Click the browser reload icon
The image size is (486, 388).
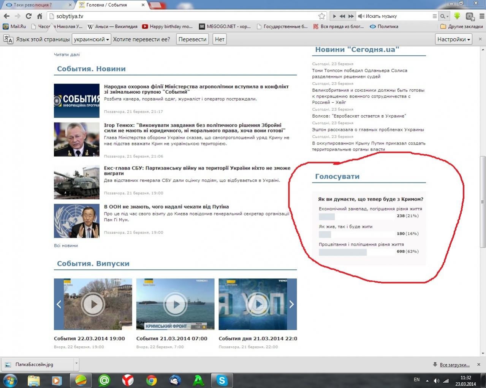pyautogui.click(x=28, y=16)
